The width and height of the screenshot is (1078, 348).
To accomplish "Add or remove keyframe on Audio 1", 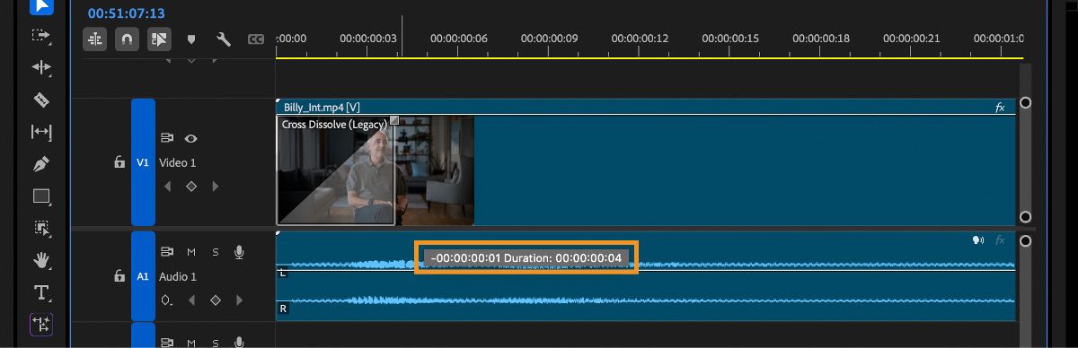I will [215, 300].
